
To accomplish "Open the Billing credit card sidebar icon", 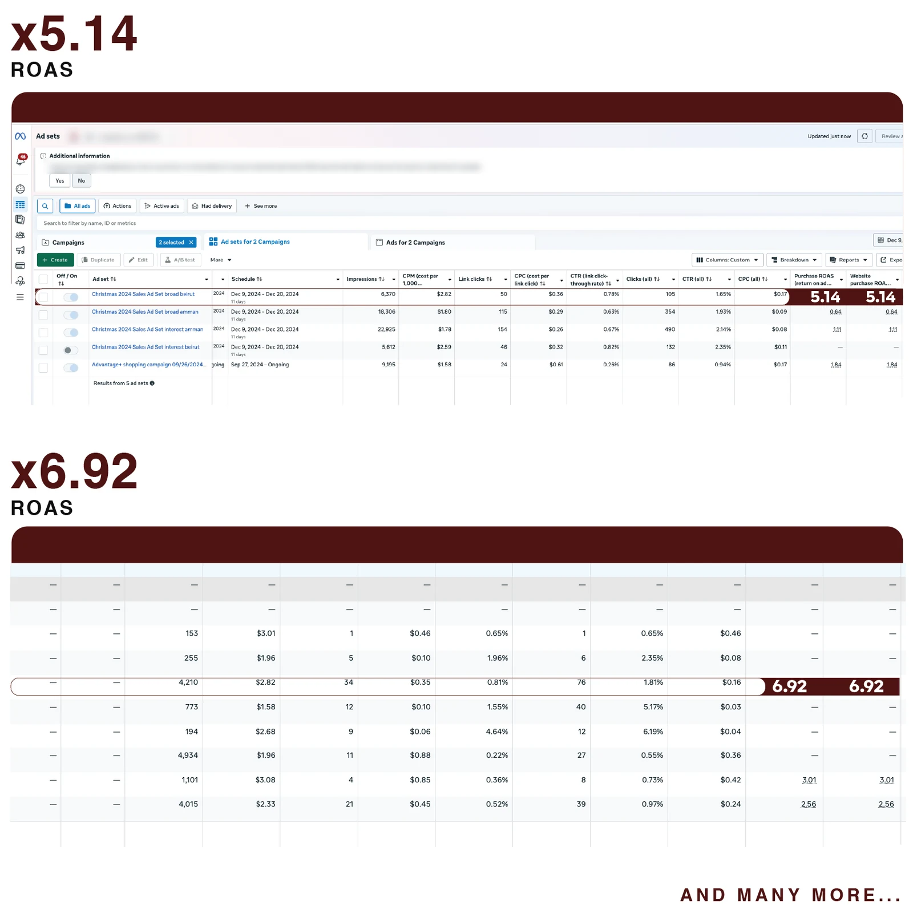I will [20, 265].
